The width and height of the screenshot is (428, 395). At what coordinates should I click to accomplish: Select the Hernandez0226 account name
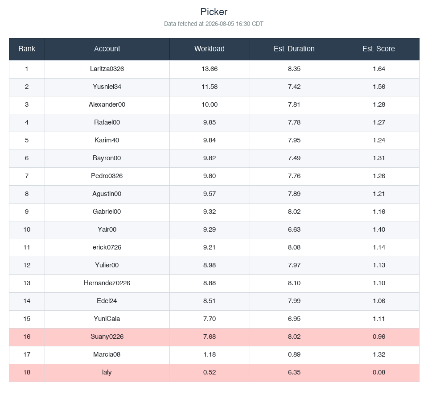[107, 283]
